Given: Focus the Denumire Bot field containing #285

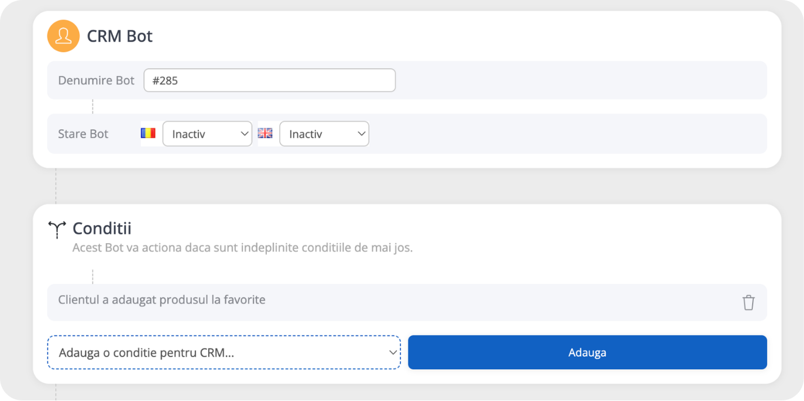Looking at the screenshot, I should [x=270, y=81].
